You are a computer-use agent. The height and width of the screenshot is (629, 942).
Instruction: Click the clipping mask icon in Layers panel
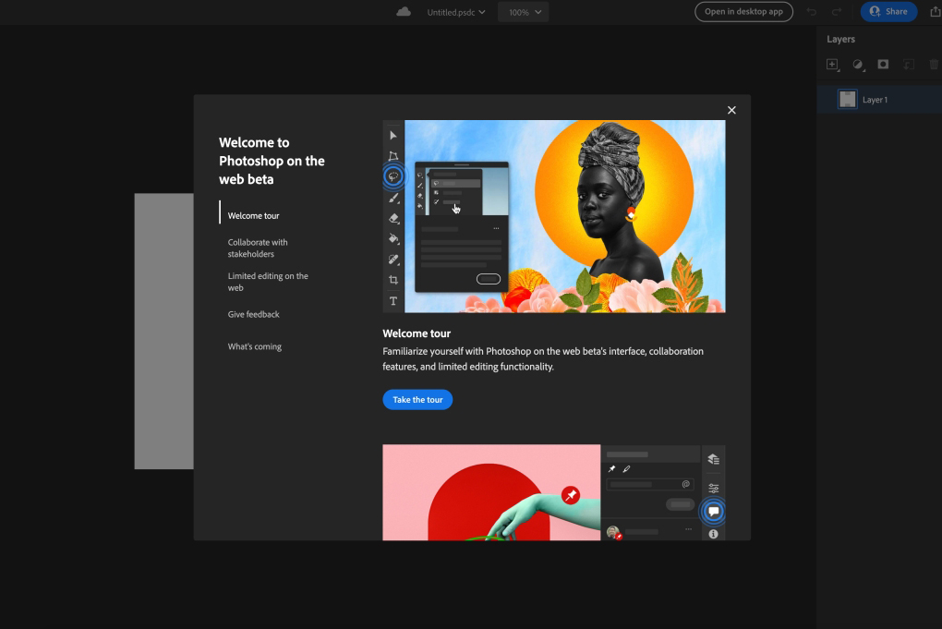(908, 65)
